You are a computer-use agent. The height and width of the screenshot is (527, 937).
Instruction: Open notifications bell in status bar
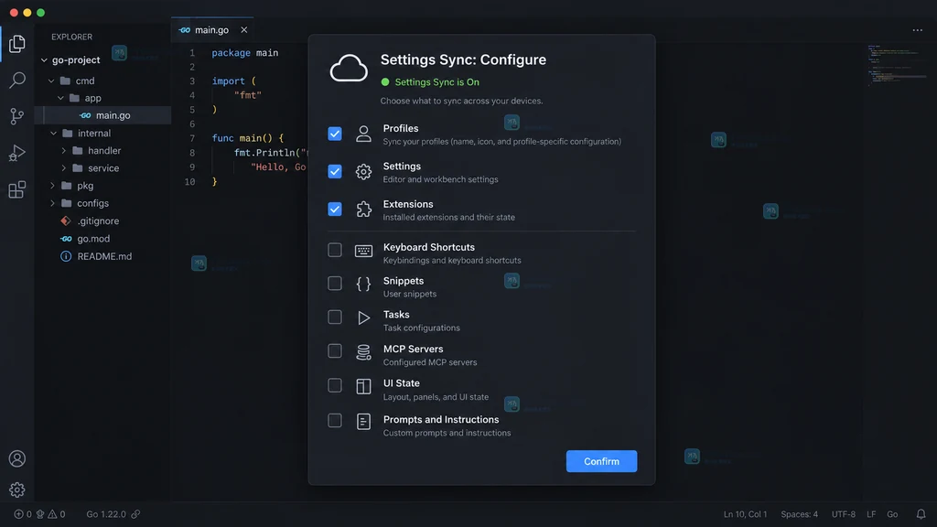[x=921, y=514]
